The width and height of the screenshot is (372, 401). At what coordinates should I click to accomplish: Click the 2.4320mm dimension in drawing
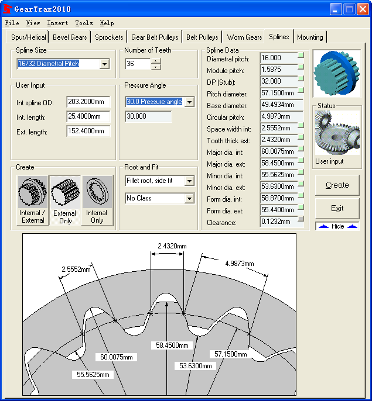click(172, 246)
